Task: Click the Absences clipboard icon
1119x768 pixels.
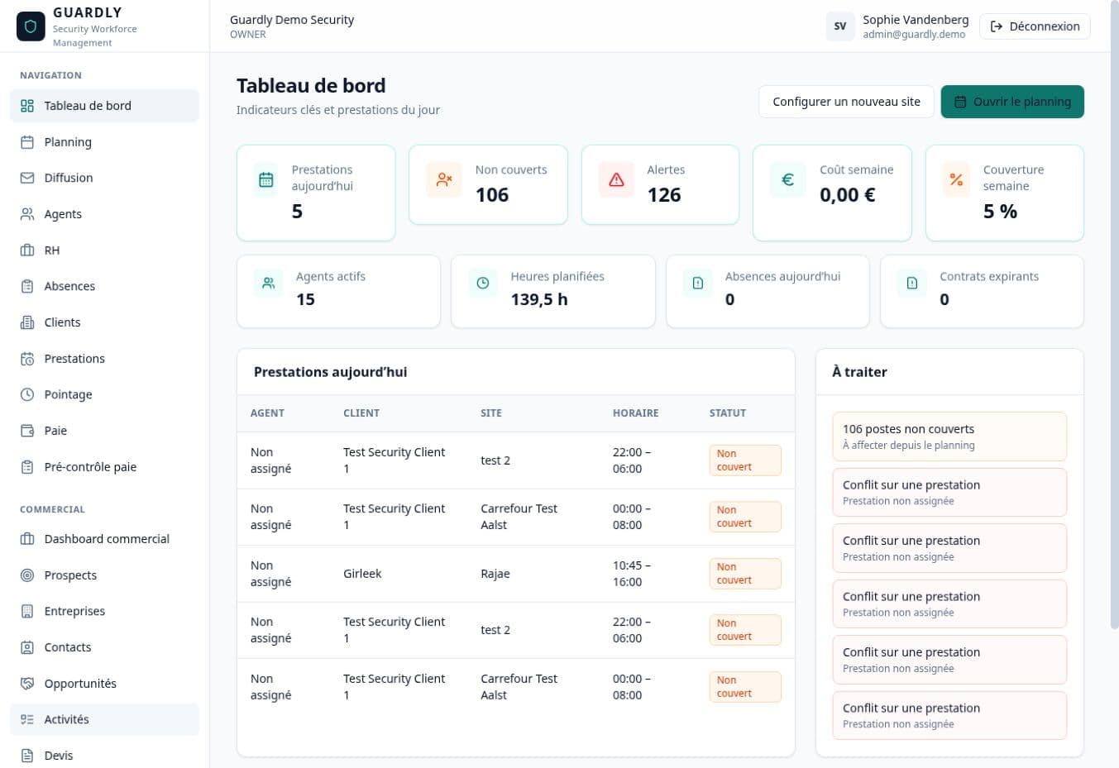Action: [x=27, y=286]
